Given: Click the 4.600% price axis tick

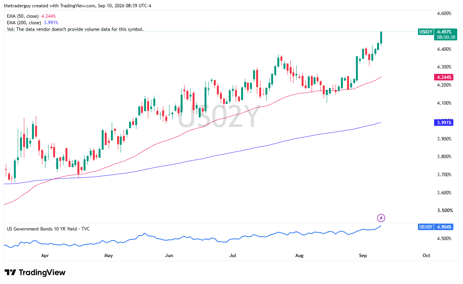Looking at the screenshot, I should click(444, 13).
